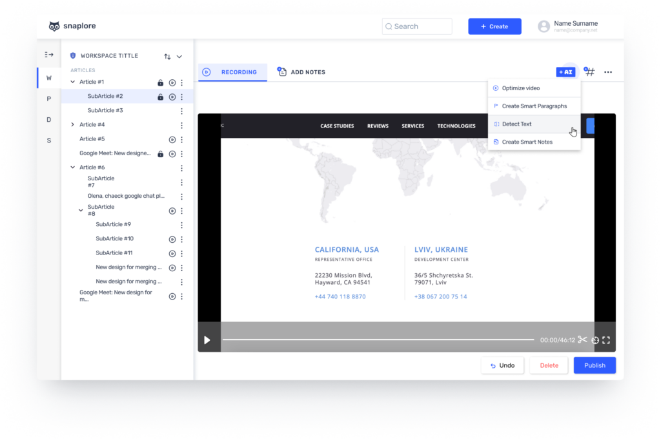Viewport: 661px width, 440px height.
Task: Click the recording icon on Article #5
Action: coord(172,140)
